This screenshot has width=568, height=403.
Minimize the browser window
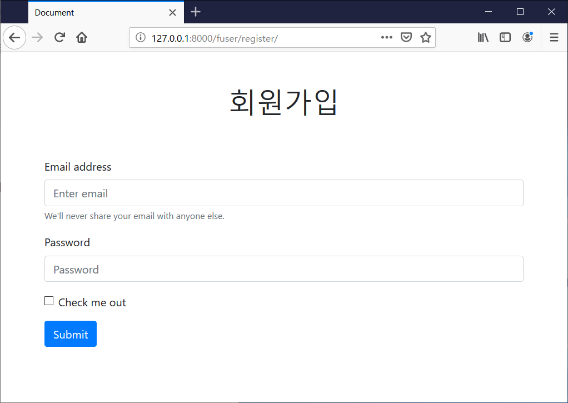pos(489,12)
